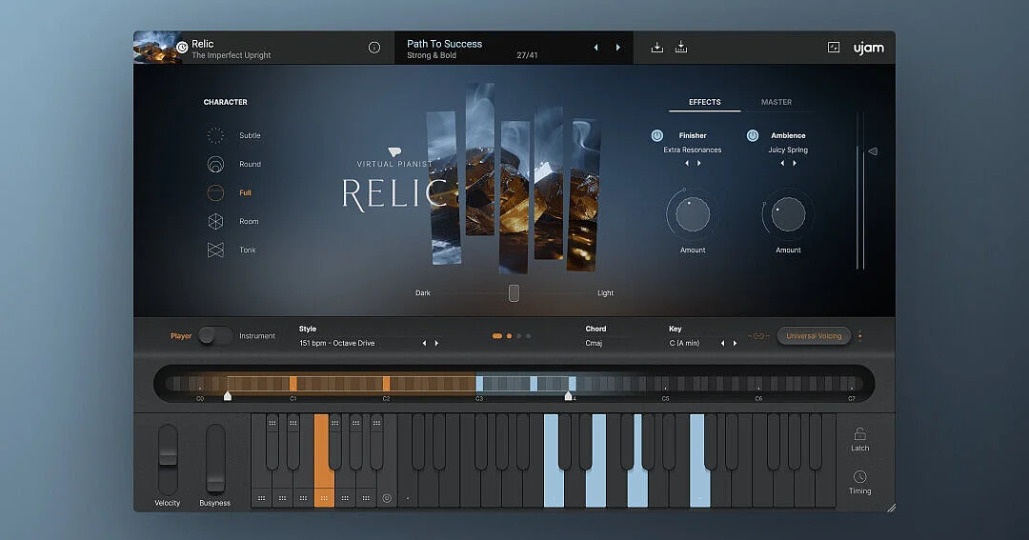1029x540 pixels.
Task: Click the master volume triangle handle
Action: point(873,151)
